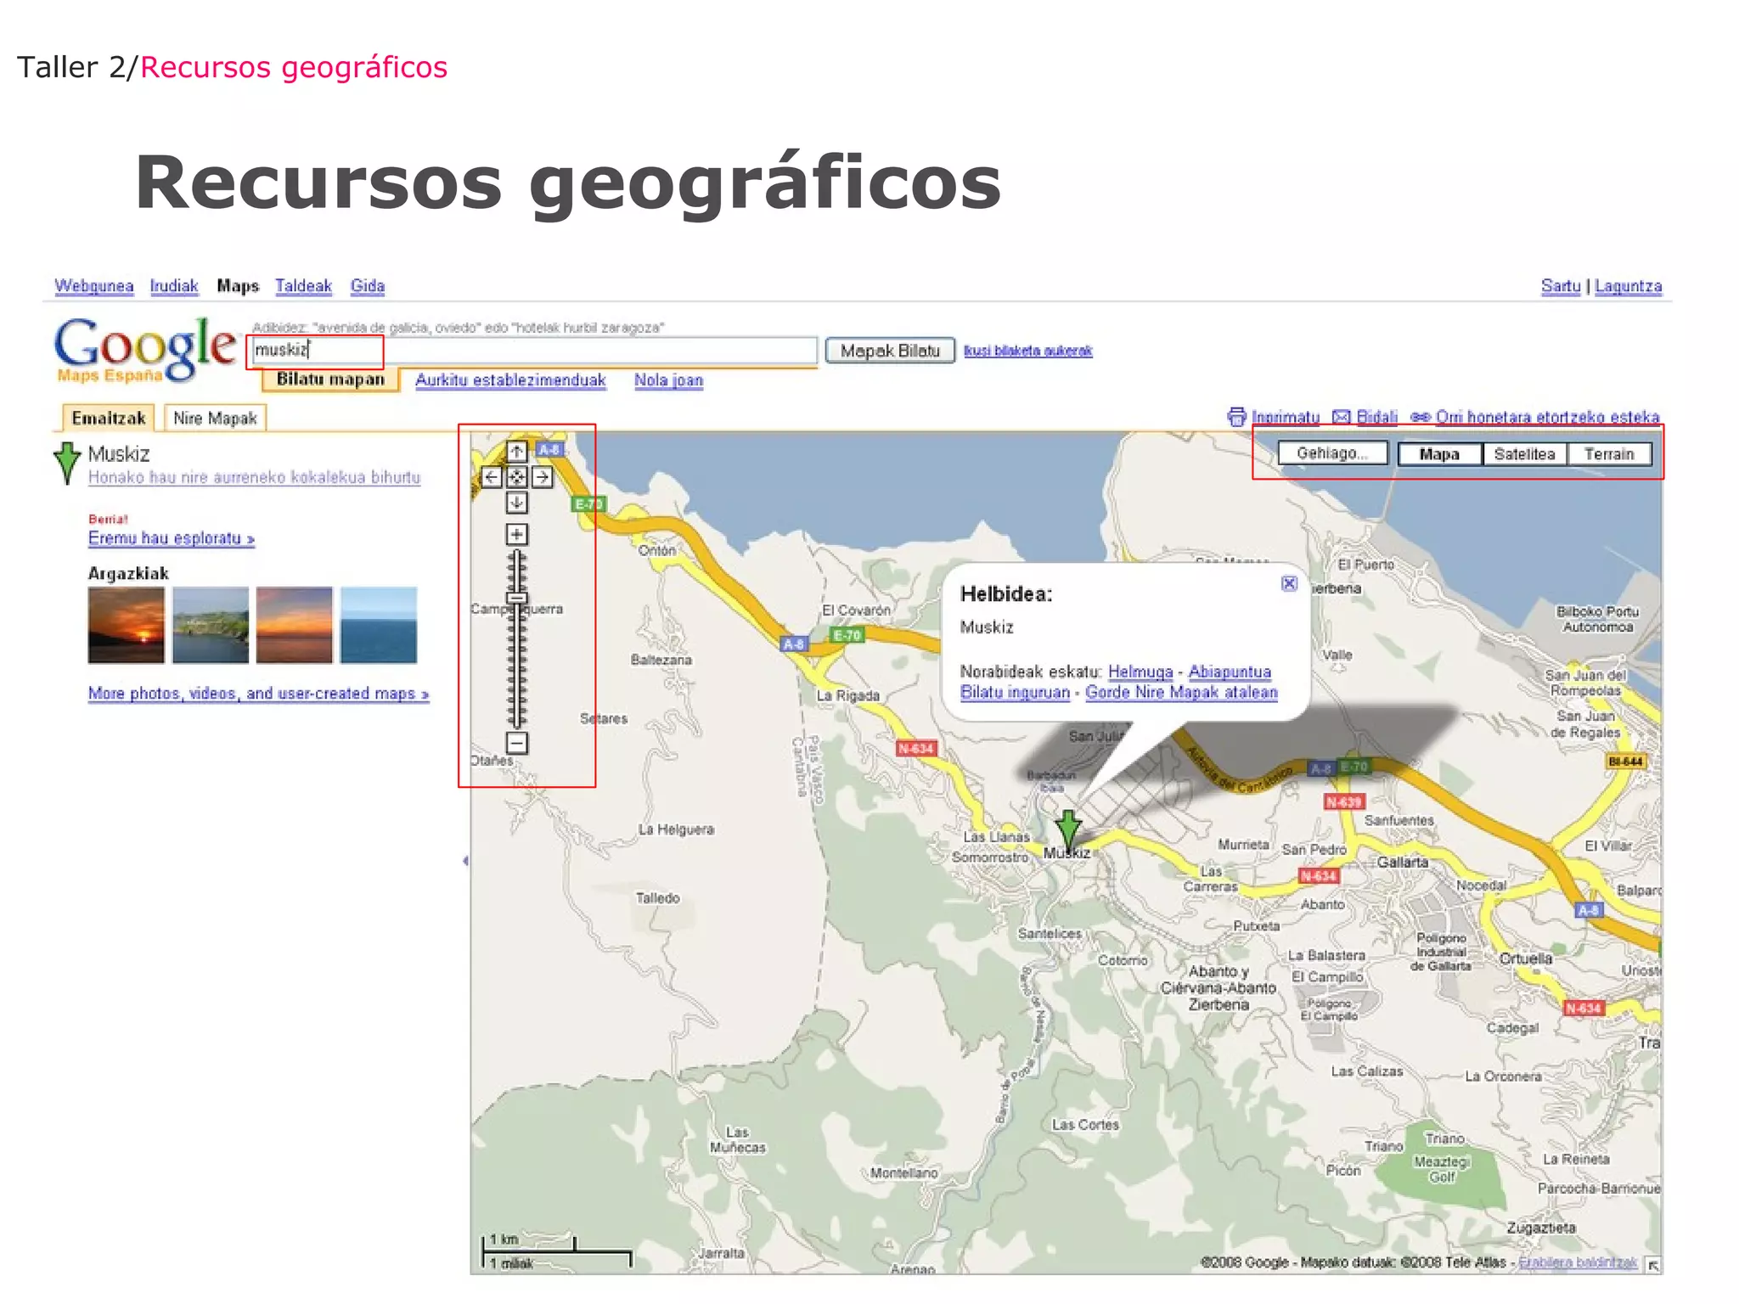
Task: Click the Google Maps España logo
Action: pyautogui.click(x=144, y=349)
